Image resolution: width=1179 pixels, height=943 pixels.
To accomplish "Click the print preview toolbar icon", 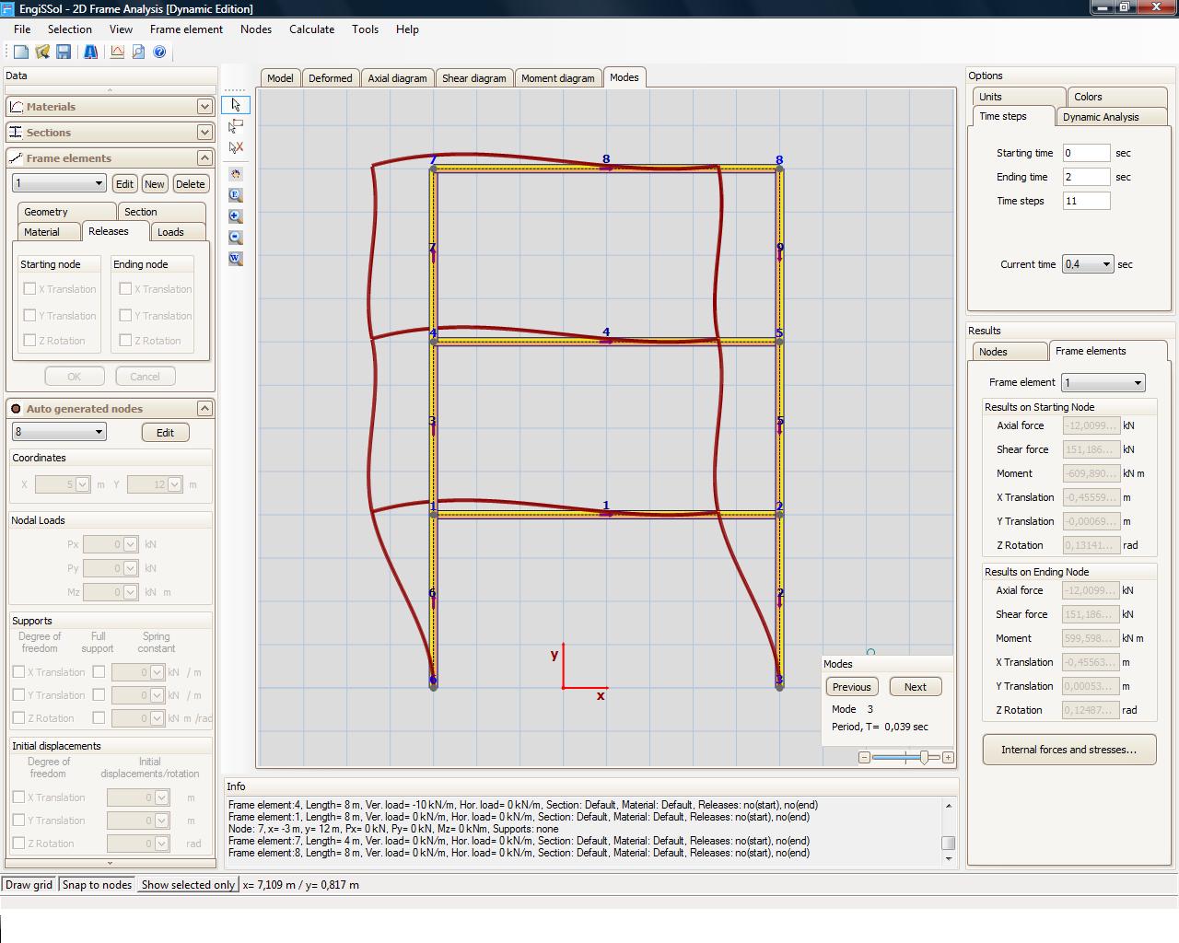I will [138, 52].
